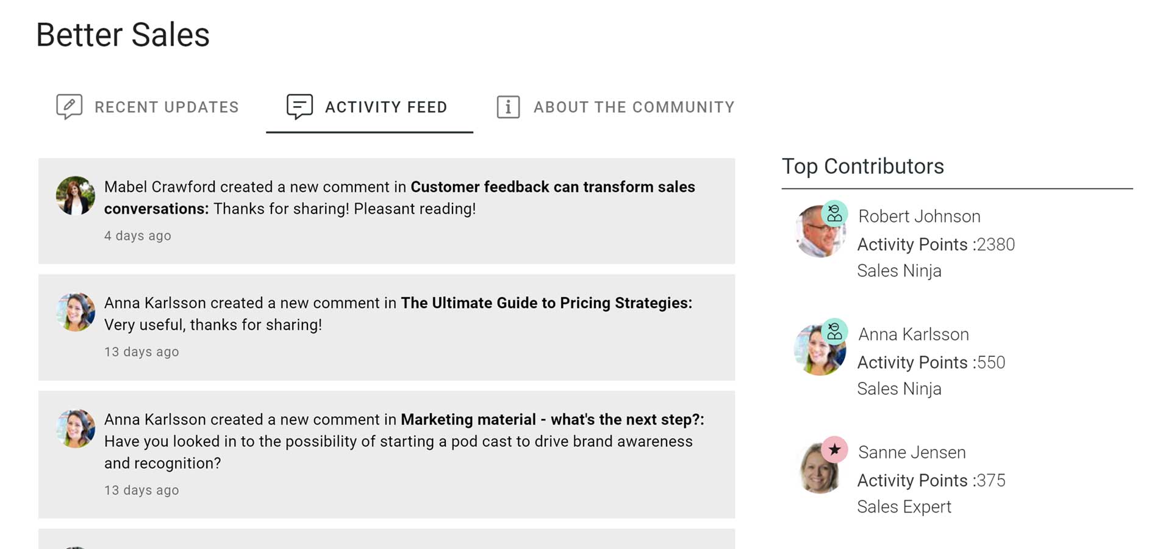This screenshot has height=549, width=1171.
Task: View Robert Johnson's profile name in Top Contributors
Action: pyautogui.click(x=919, y=216)
